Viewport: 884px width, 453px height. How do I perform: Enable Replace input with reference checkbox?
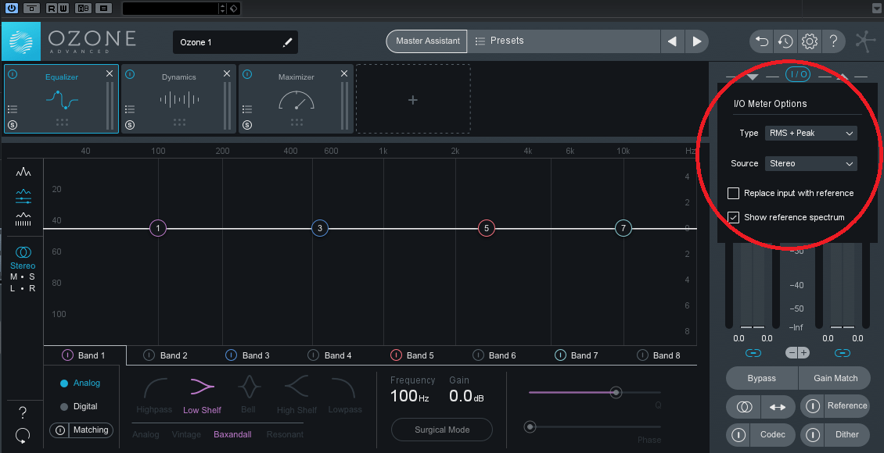(x=734, y=193)
